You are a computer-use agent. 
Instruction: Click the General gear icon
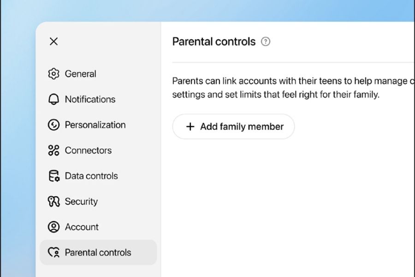click(54, 74)
